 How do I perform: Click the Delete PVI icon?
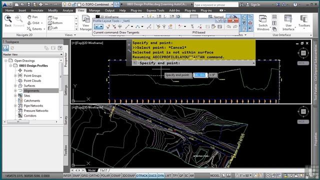point(114,26)
